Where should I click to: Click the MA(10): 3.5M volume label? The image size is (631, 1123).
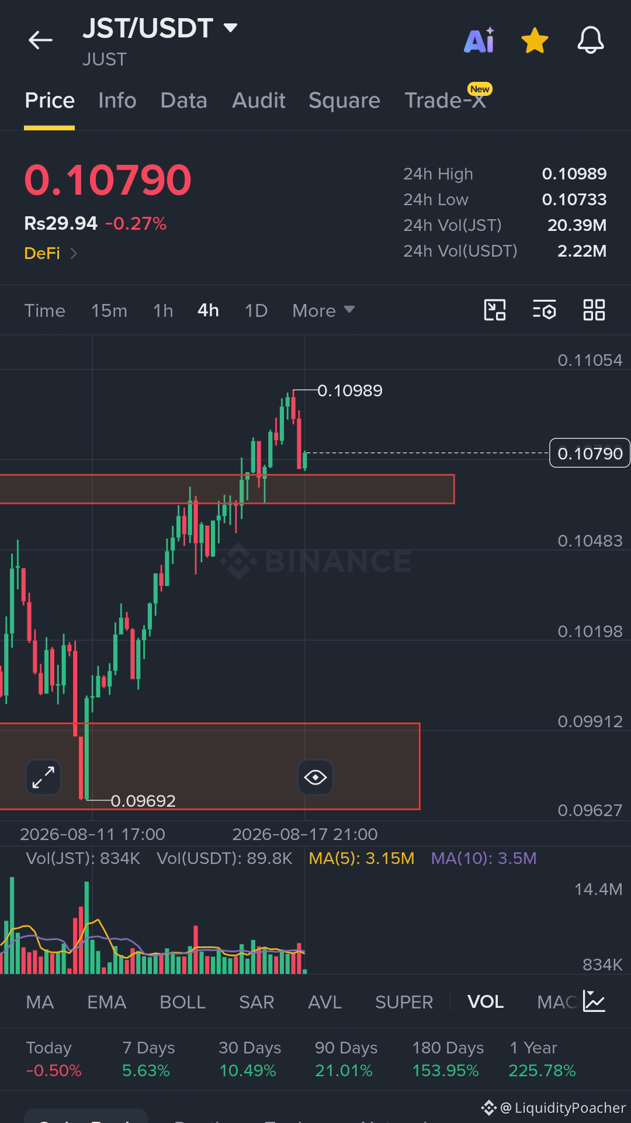coord(484,858)
